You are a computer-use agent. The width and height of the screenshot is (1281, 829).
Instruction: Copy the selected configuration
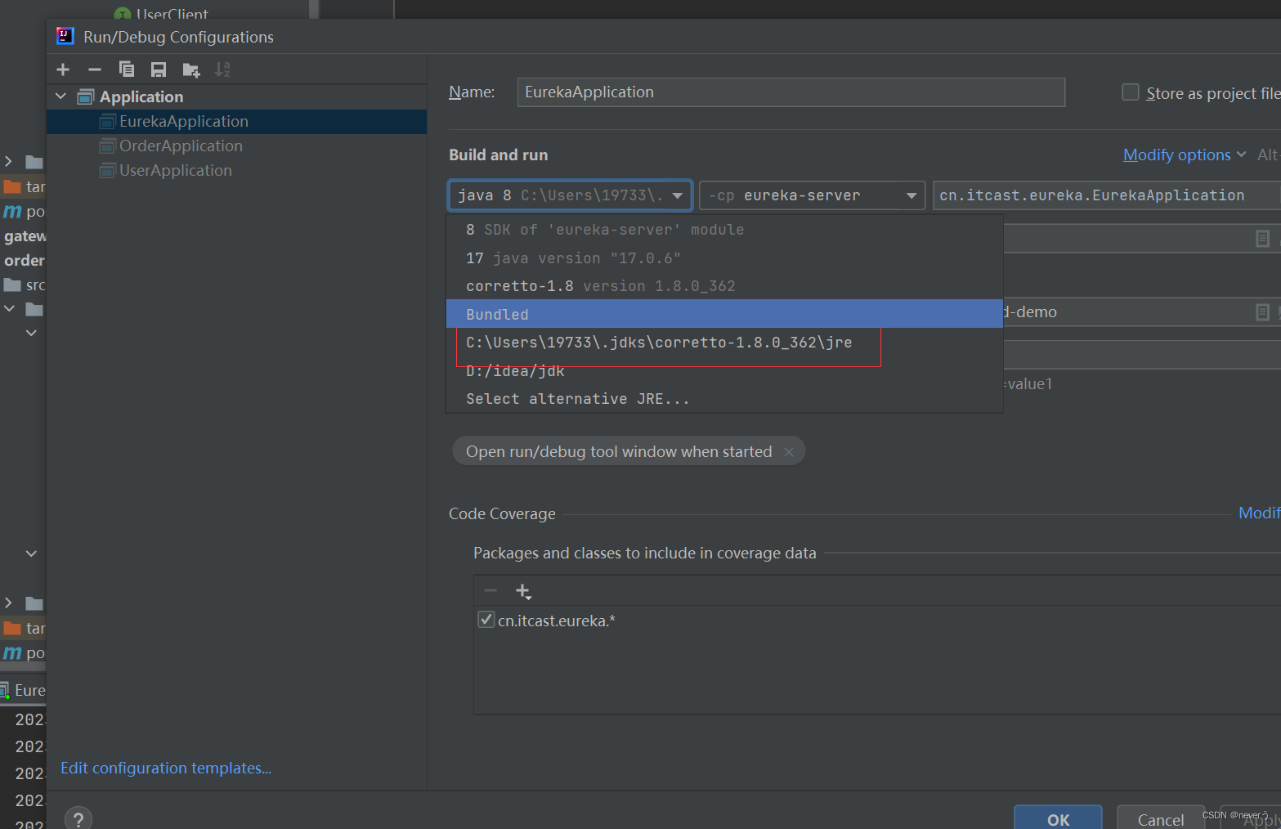click(127, 69)
